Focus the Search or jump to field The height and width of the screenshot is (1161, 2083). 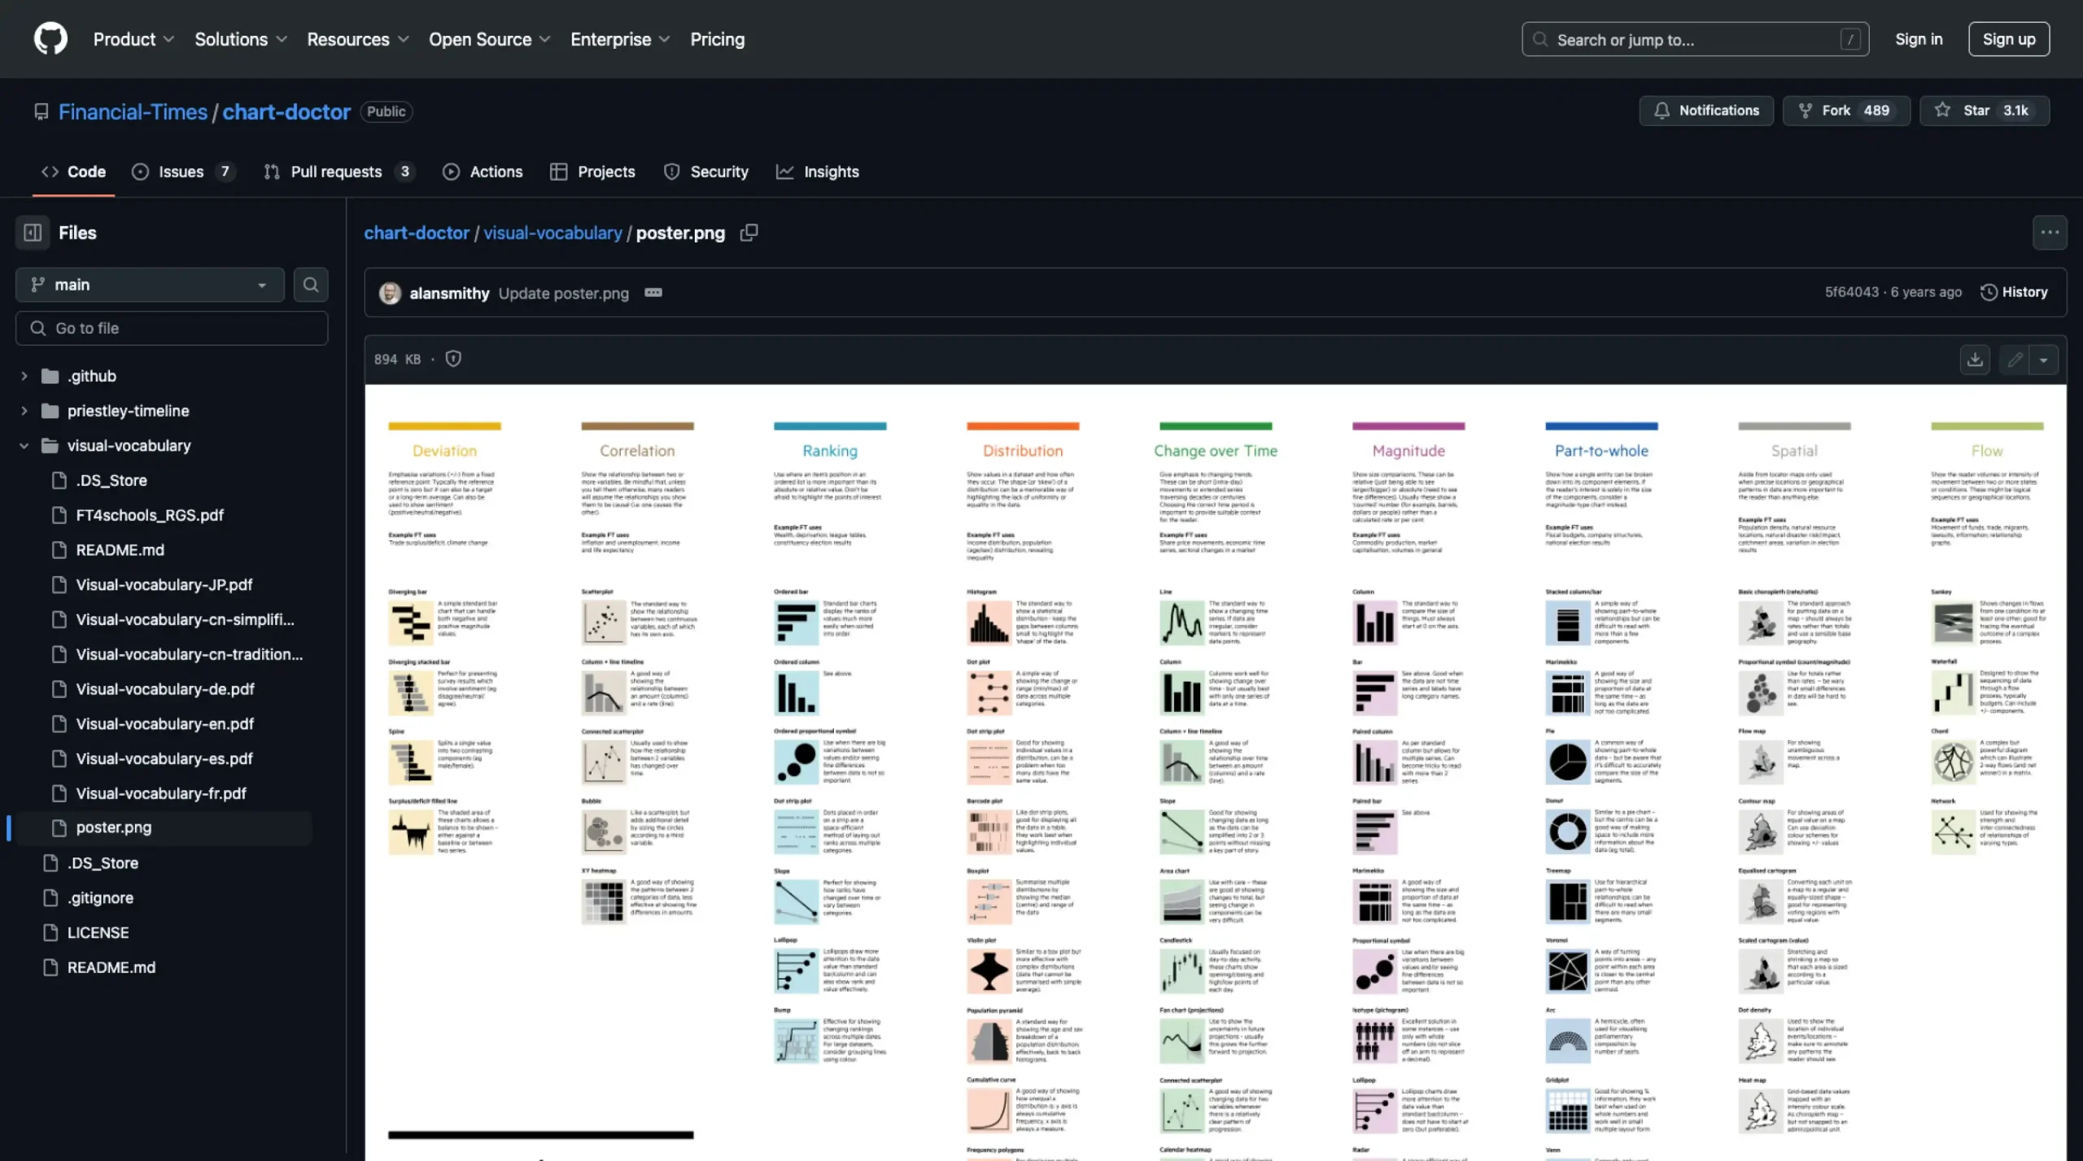[1695, 39]
